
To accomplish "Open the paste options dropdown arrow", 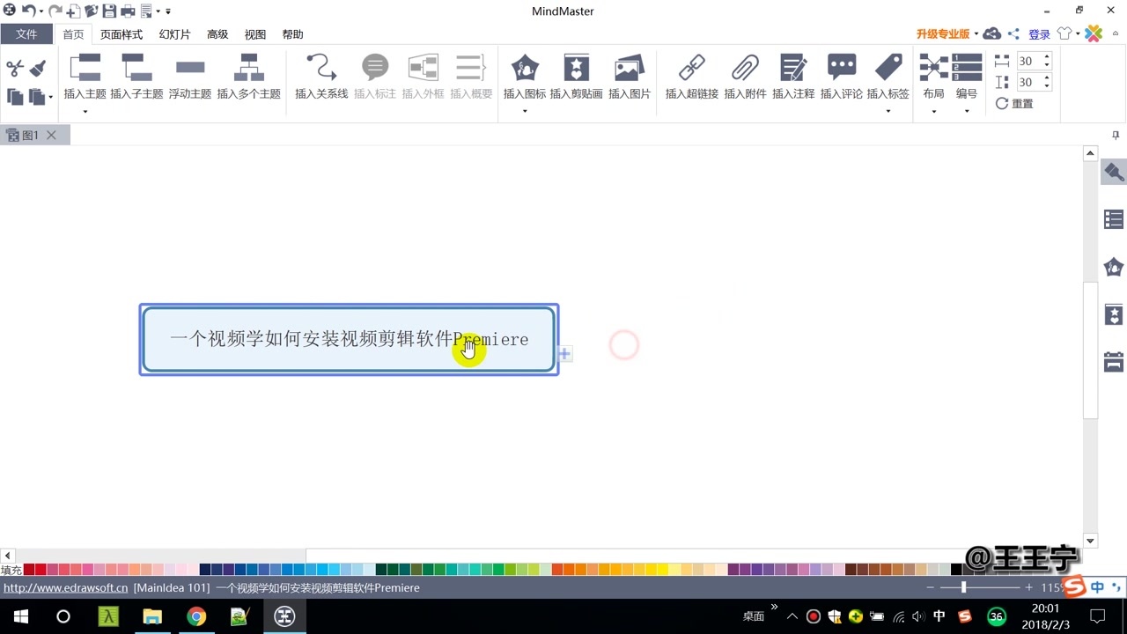I will pos(50,97).
